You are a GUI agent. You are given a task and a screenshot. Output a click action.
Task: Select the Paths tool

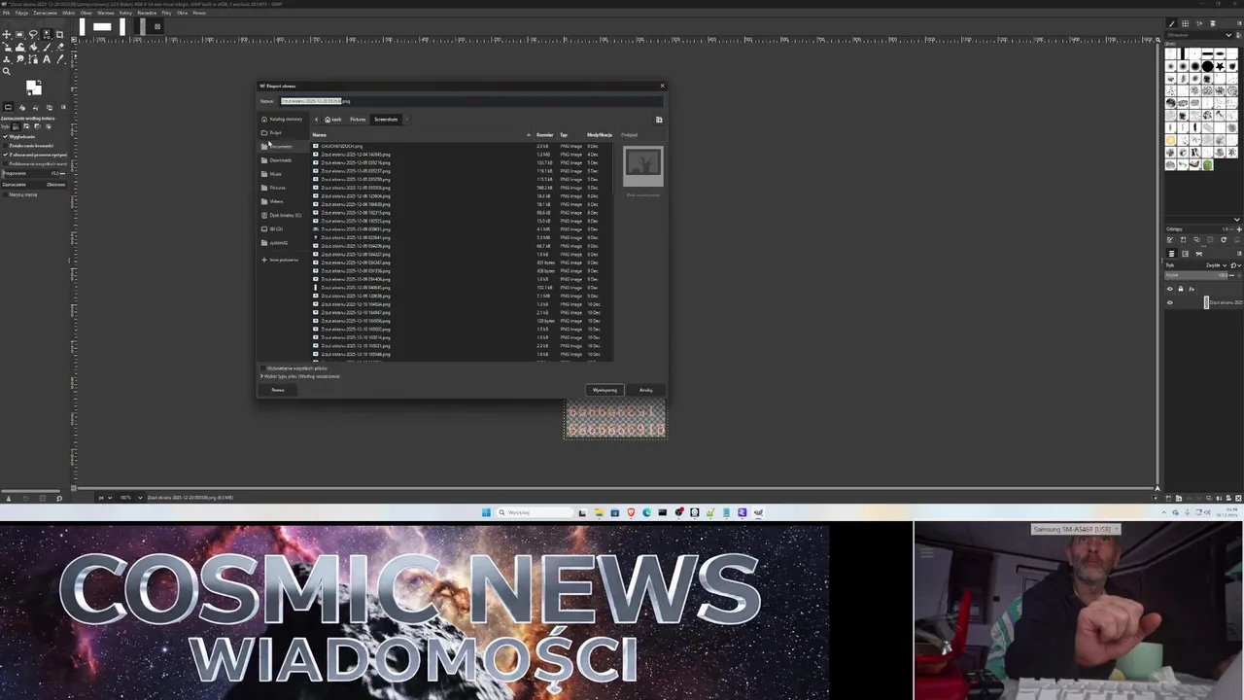33,59
